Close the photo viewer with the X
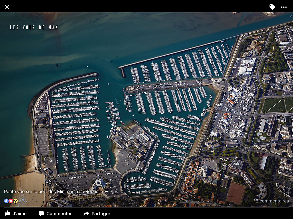The width and height of the screenshot is (293, 219). pos(7,7)
